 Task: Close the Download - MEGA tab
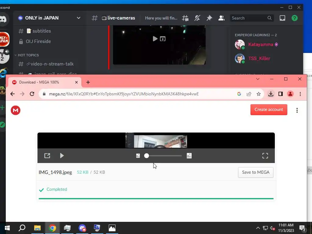76,82
